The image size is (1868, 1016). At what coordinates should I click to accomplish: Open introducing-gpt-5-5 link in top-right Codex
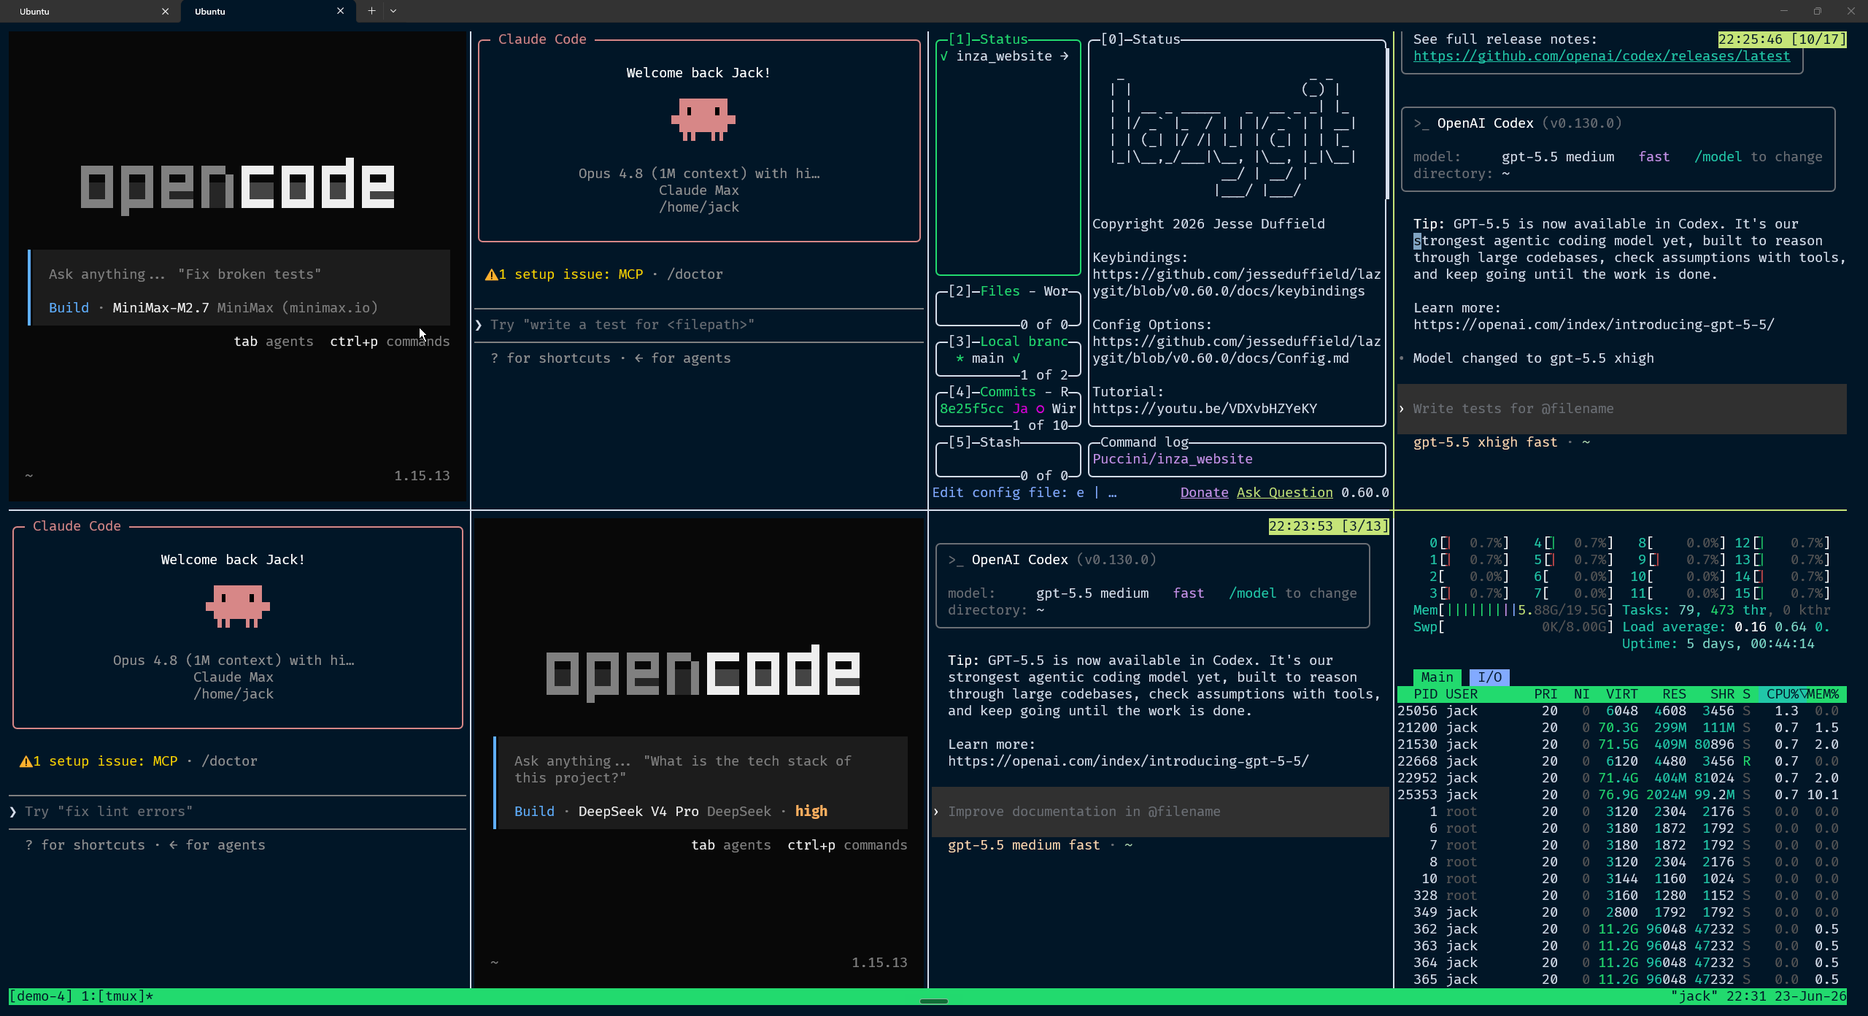[x=1594, y=325]
